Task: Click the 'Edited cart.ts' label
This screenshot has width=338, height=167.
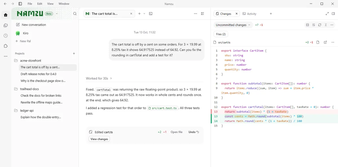Action: click(x=104, y=132)
